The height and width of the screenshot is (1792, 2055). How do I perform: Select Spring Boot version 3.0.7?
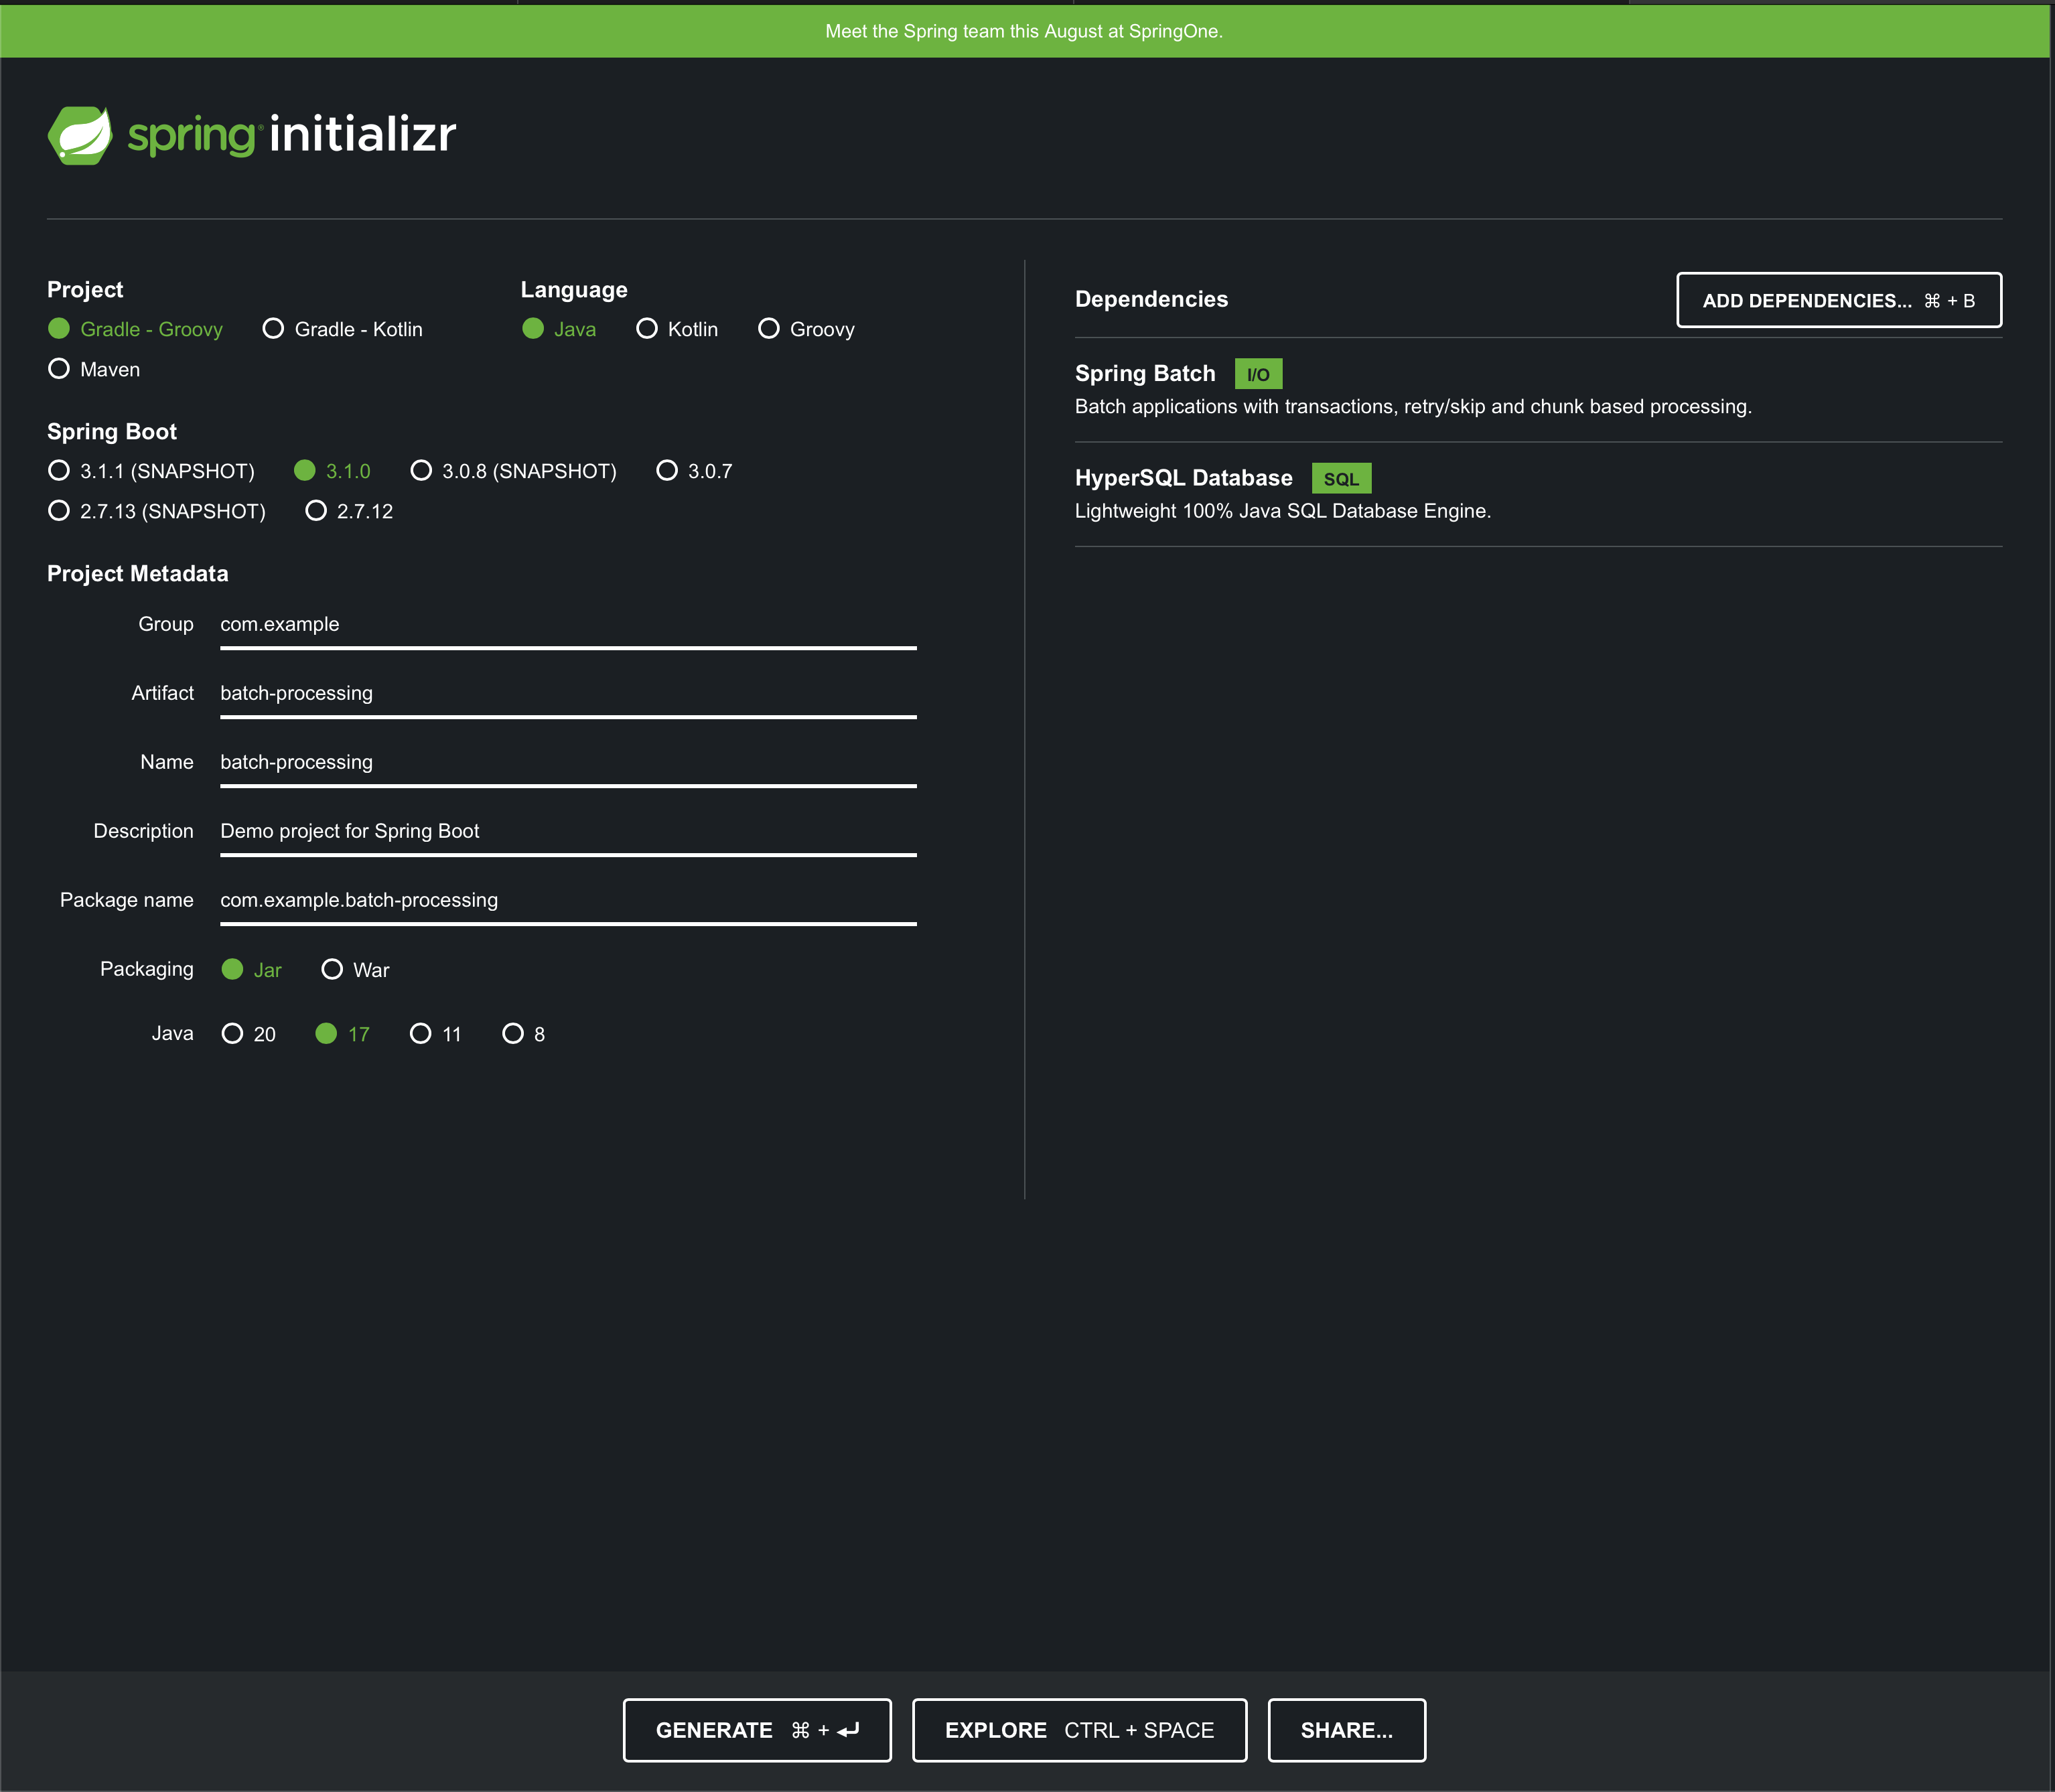pyautogui.click(x=667, y=471)
